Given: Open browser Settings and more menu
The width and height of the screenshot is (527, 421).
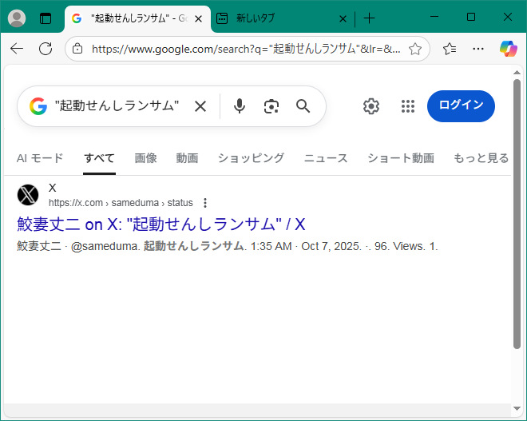Looking at the screenshot, I should click(478, 49).
